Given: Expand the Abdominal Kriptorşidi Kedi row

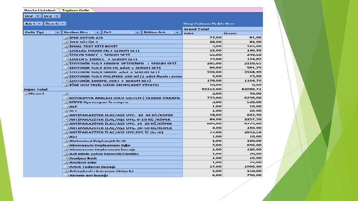Looking at the screenshot, I should pyautogui.click(x=66, y=141).
